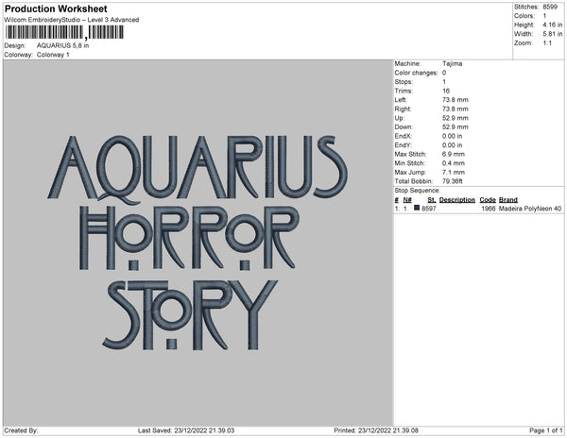Select the 'Production Worksheet' title
Viewport: 567px width, 438px height.
56,8
